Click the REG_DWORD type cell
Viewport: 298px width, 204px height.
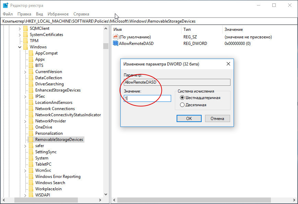pos(195,44)
